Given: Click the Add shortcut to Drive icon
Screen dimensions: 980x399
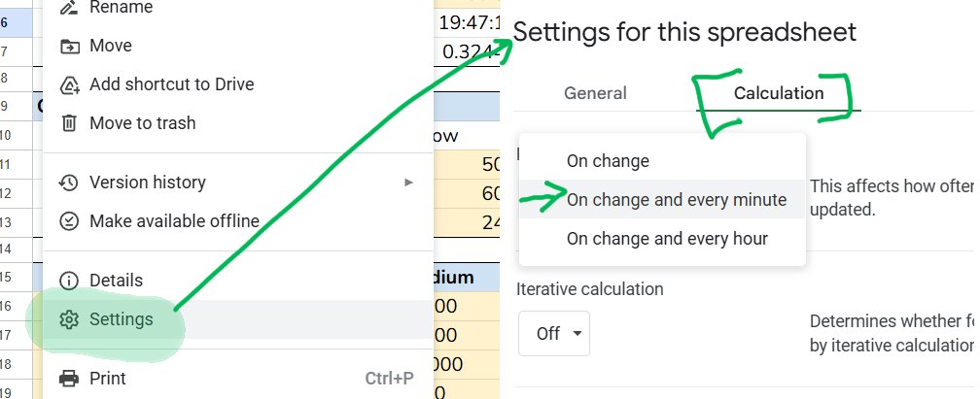Looking at the screenshot, I should 69,84.
